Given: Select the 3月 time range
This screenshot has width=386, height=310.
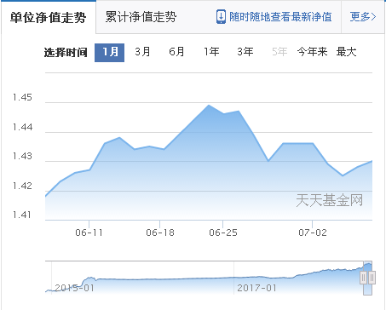Looking at the screenshot, I should click(142, 52).
